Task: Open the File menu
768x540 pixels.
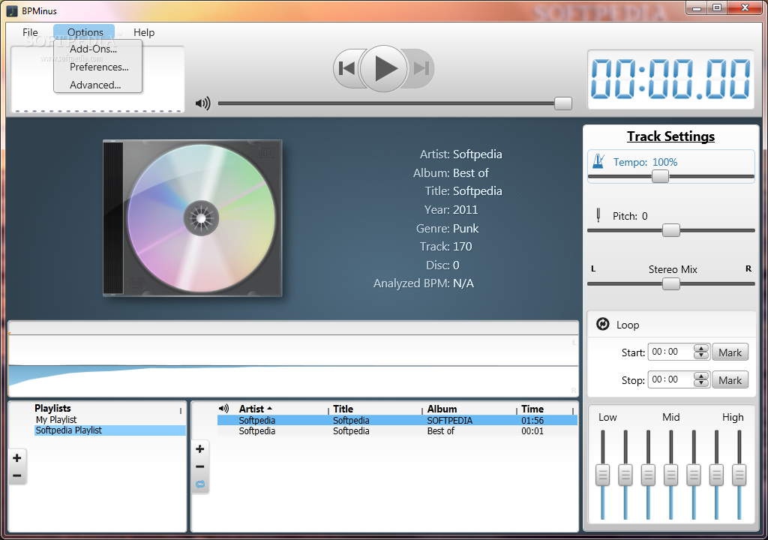Action: [30, 32]
